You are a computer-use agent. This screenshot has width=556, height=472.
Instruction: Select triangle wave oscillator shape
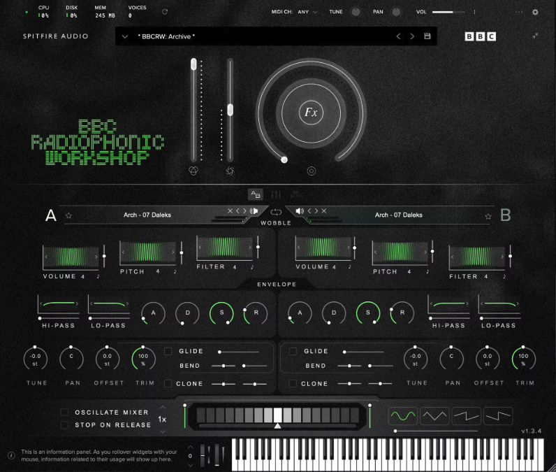click(x=434, y=416)
